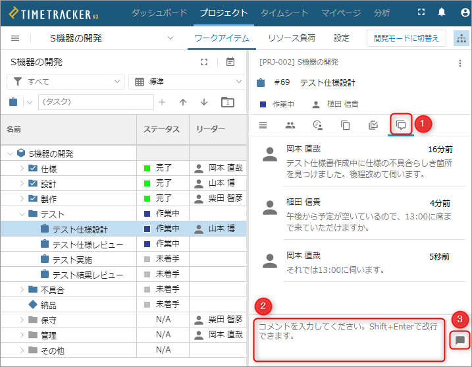The image size is (472, 367).
Task: Open the copy/documents tab icon
Action: point(345,125)
